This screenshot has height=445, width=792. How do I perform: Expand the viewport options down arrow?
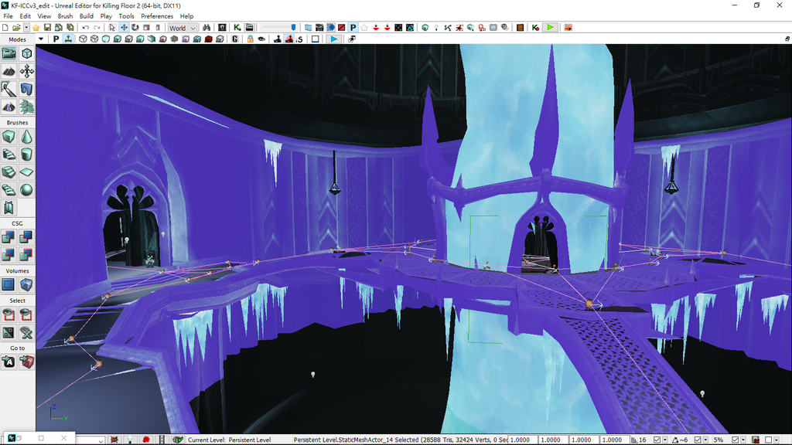pos(42,39)
